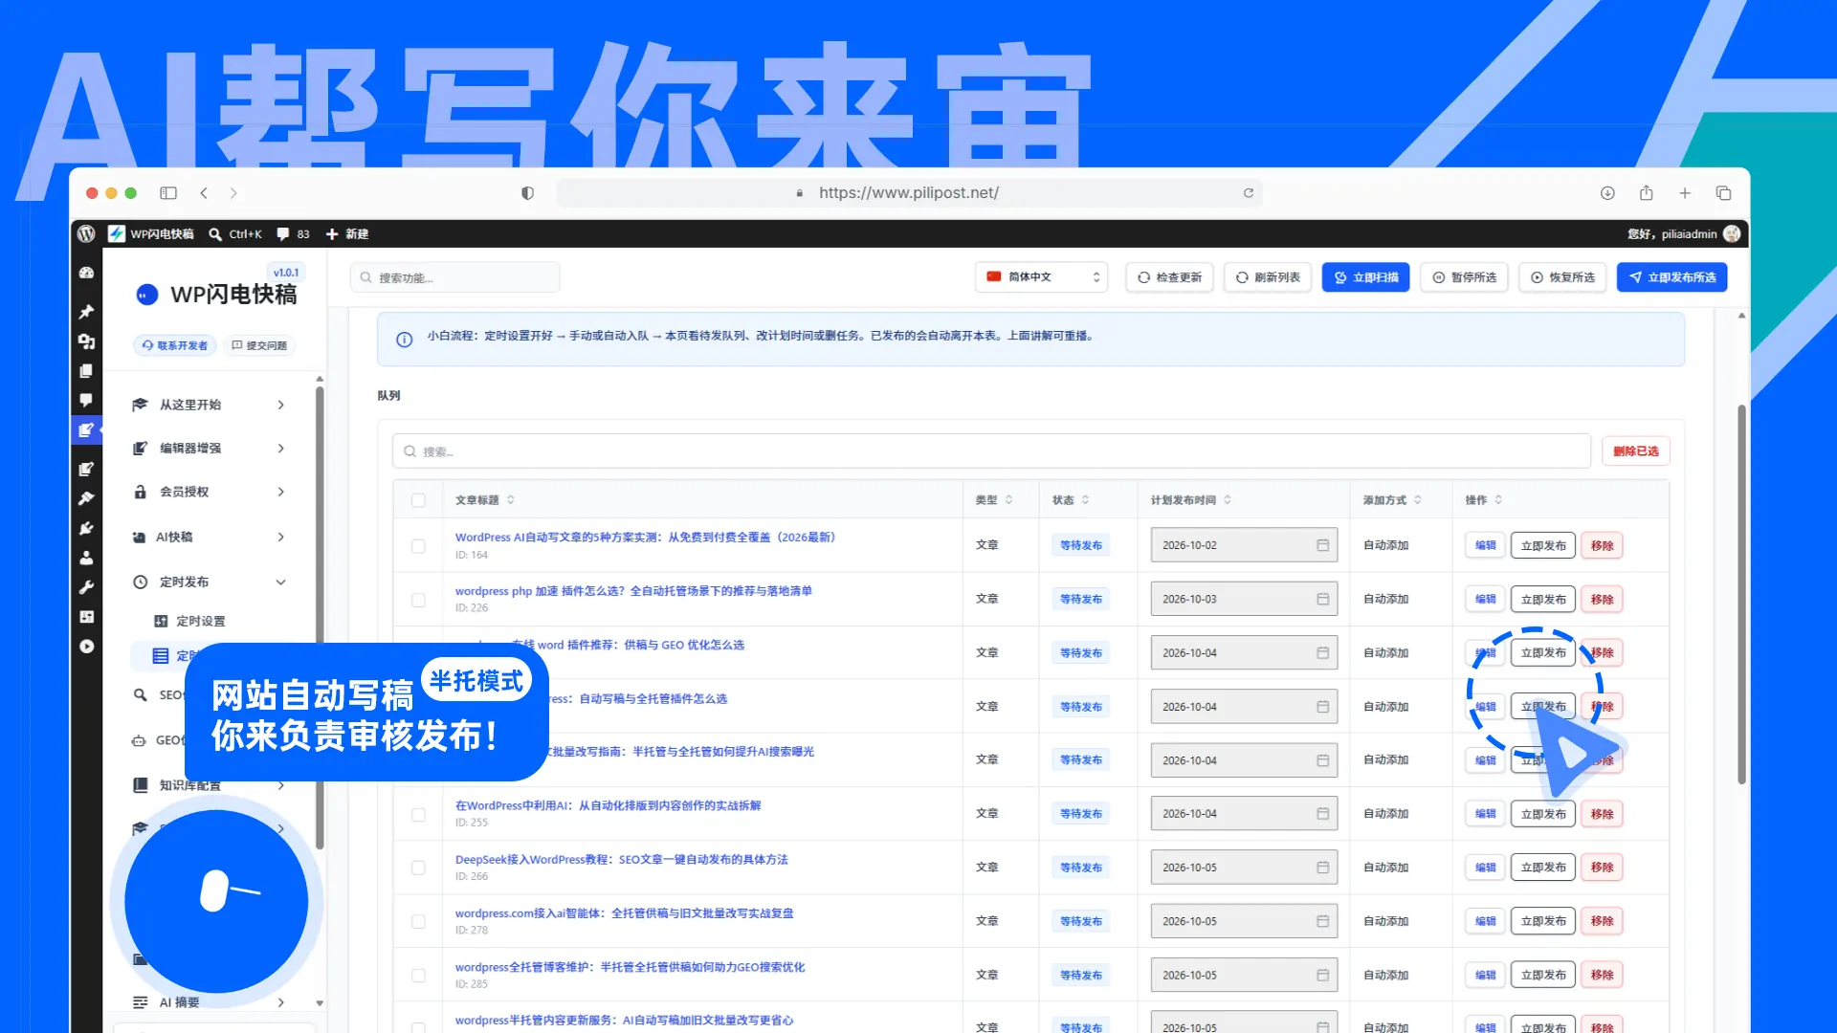
Task: Click the WP dashboard gauge icon in sidebar
Action: click(86, 273)
